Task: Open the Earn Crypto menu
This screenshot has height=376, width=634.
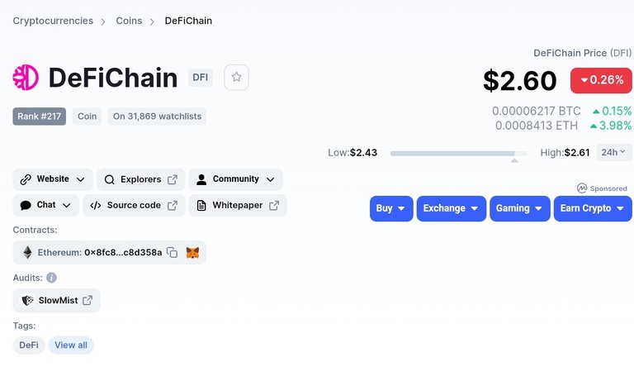Action: point(593,208)
